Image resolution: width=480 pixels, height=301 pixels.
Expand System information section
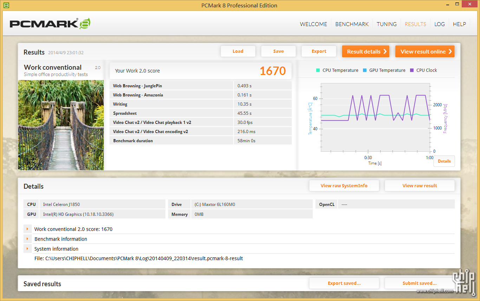pos(27,249)
